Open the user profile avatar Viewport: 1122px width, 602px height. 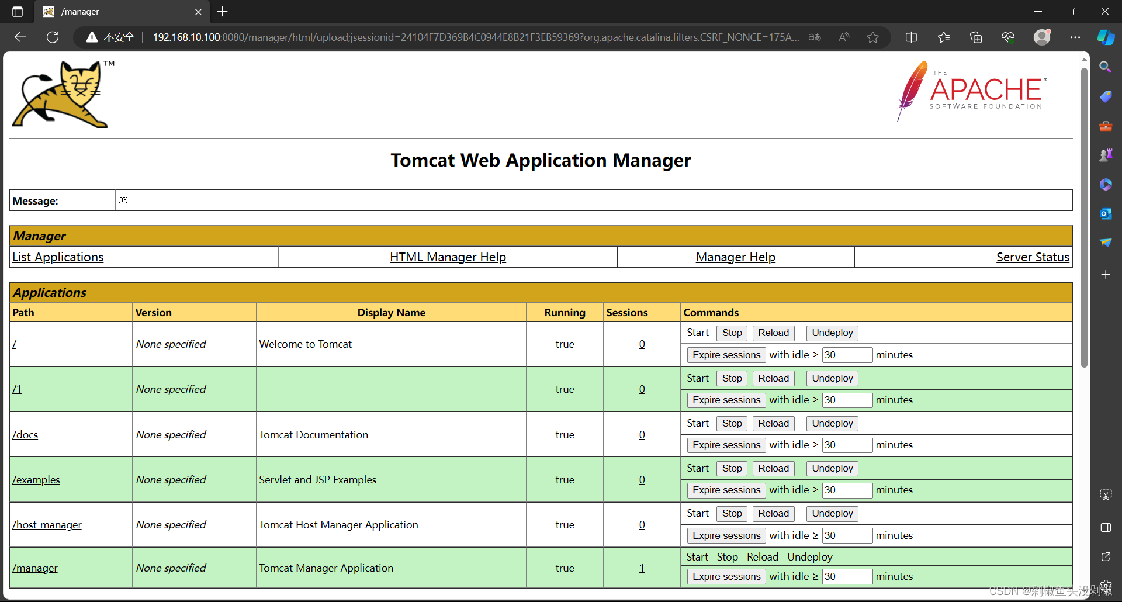(1042, 37)
